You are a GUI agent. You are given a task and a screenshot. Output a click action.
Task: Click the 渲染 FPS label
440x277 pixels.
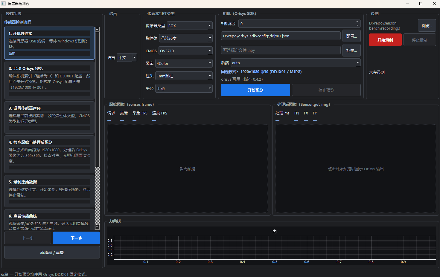coord(160,113)
